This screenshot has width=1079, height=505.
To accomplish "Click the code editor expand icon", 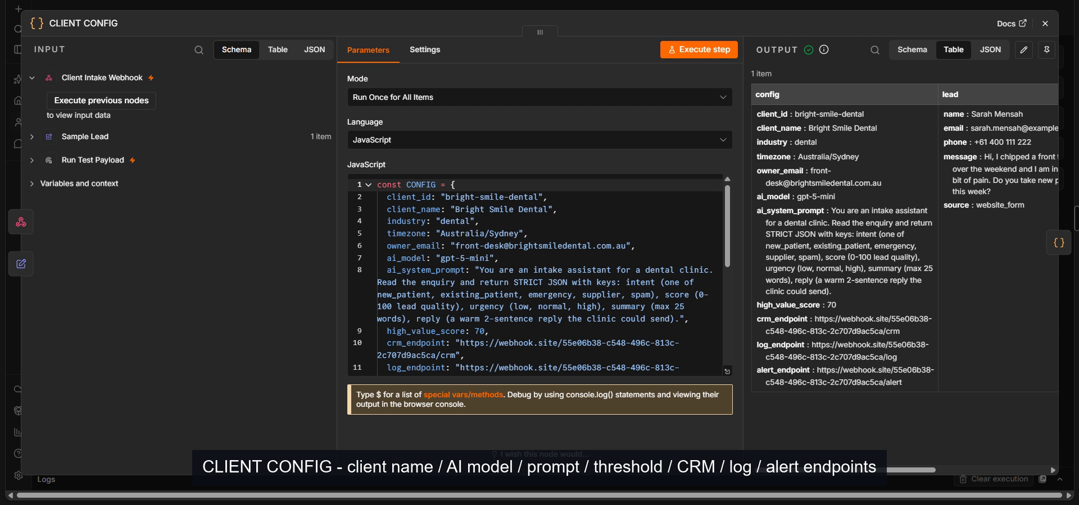I will click(x=727, y=371).
